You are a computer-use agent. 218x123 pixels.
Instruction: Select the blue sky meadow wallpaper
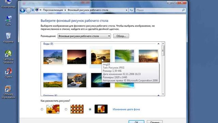point(53,80)
